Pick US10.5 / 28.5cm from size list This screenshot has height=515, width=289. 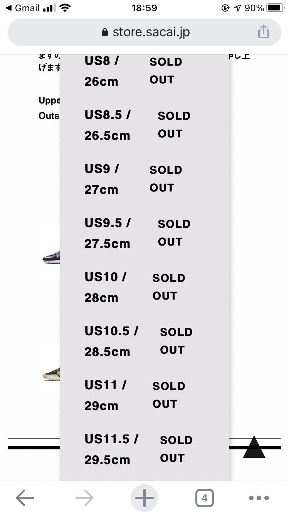144,341
